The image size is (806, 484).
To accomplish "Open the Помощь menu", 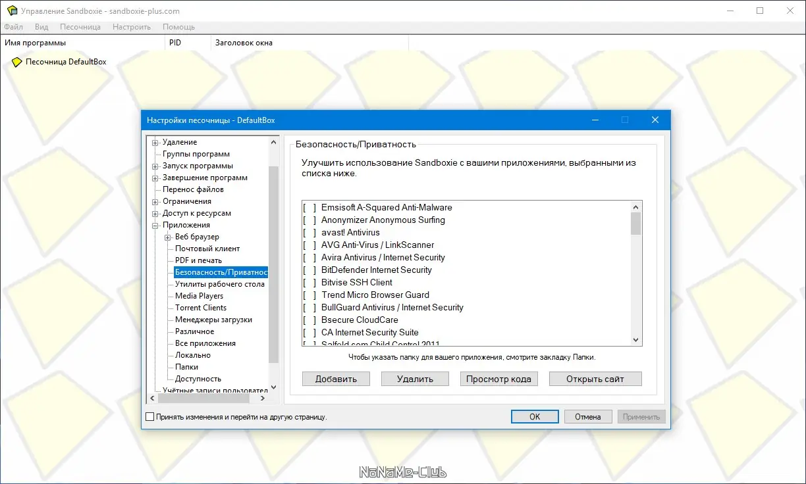I will (x=178, y=27).
